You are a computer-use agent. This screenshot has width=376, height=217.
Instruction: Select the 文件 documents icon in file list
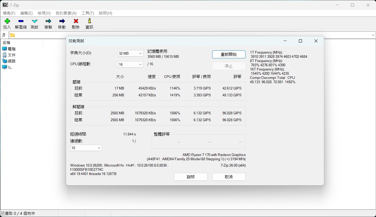tap(4, 55)
